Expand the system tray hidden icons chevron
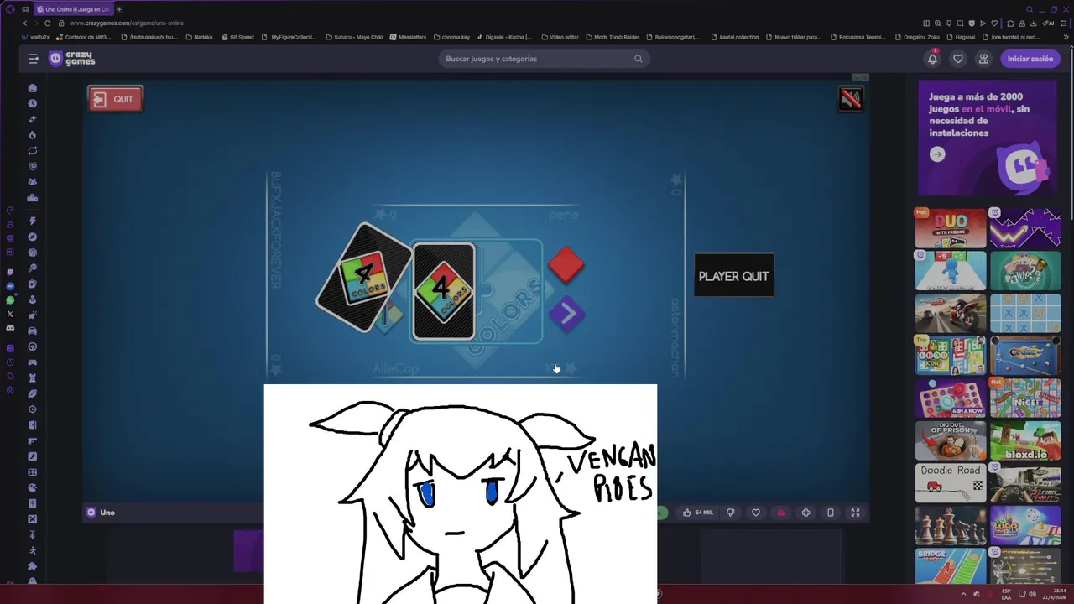 click(x=963, y=594)
